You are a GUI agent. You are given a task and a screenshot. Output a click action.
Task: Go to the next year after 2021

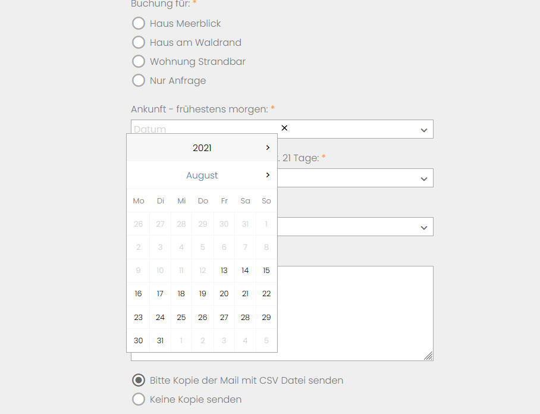268,148
